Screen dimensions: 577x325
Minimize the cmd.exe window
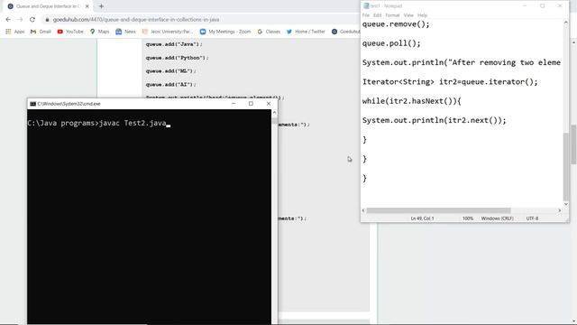[x=234, y=104]
